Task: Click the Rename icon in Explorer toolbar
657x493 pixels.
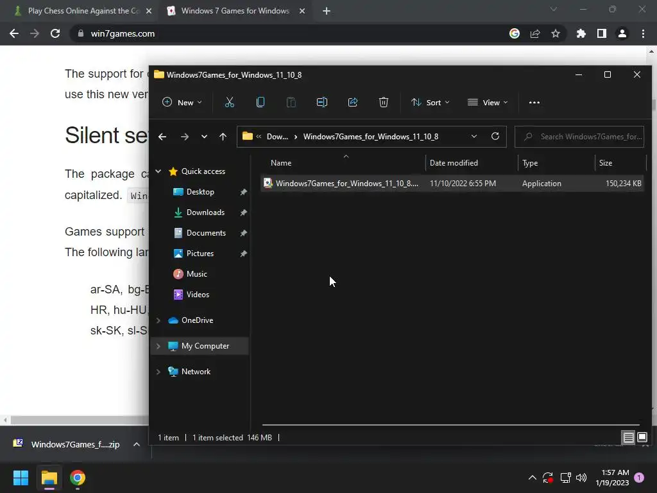Action: (322, 102)
